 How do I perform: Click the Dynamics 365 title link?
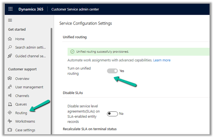pos(31,9)
